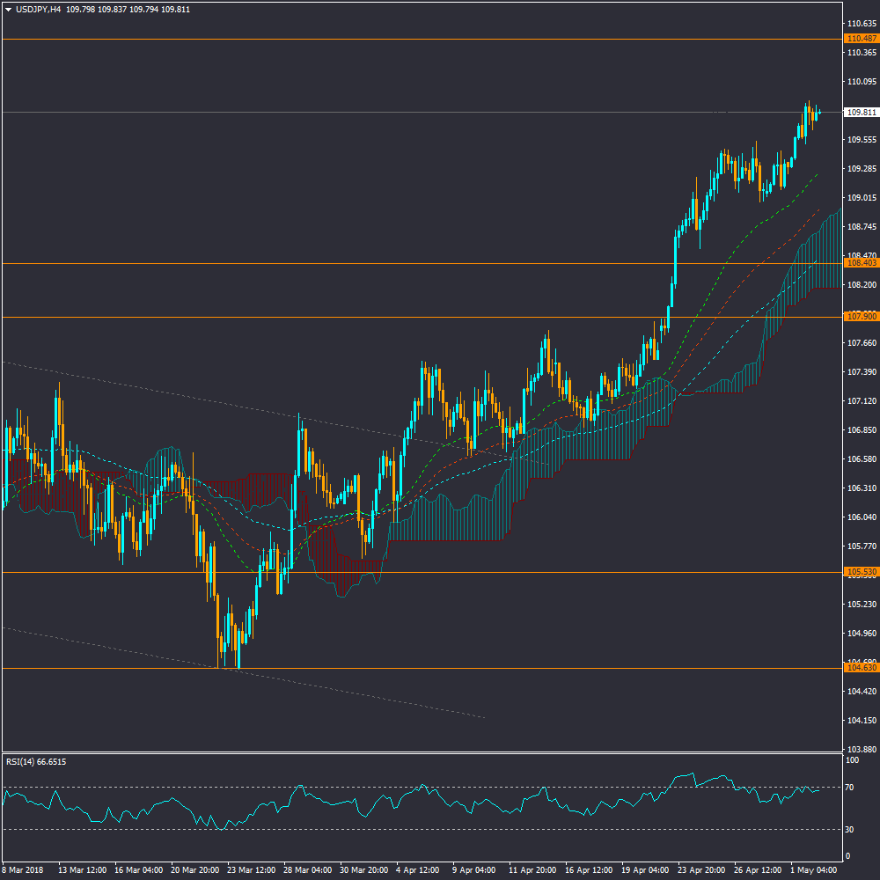880x880 pixels.
Task: Click the current price label 109.811
Action: [x=860, y=113]
